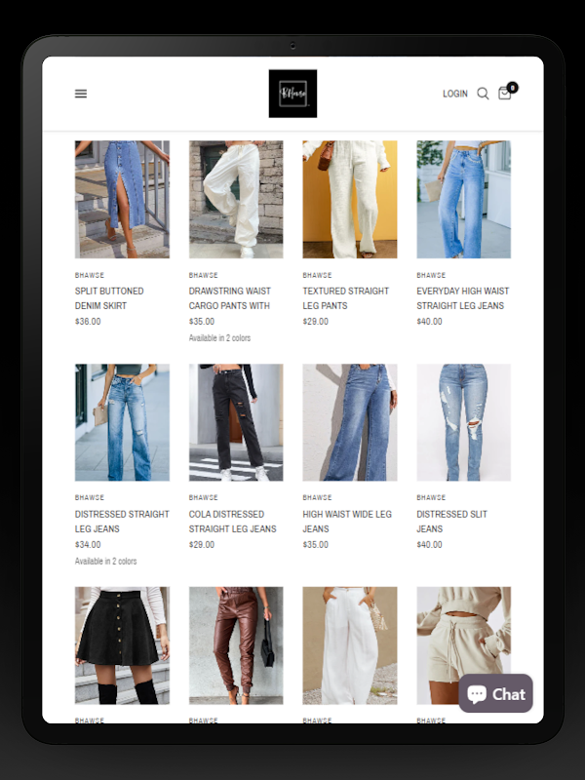Select the brown leather pants image
585x780 pixels.
(x=236, y=645)
